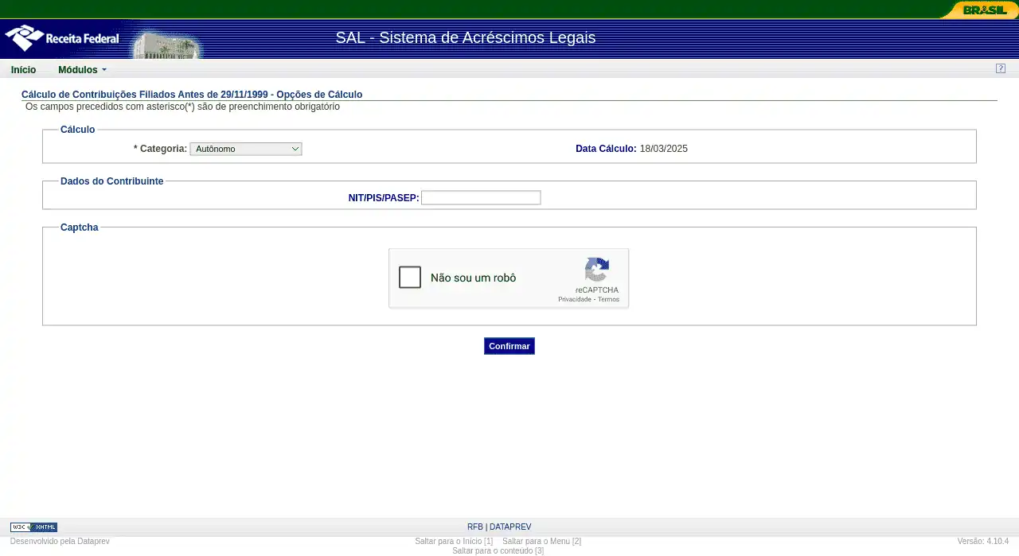Click the W3C XHTML validation badge
Image resolution: width=1019 pixels, height=556 pixels.
pos(33,527)
